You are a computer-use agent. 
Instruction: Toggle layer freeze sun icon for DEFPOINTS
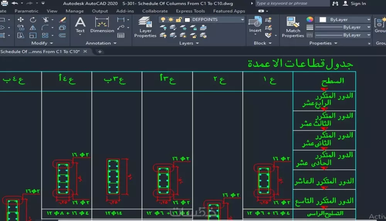(171, 19)
